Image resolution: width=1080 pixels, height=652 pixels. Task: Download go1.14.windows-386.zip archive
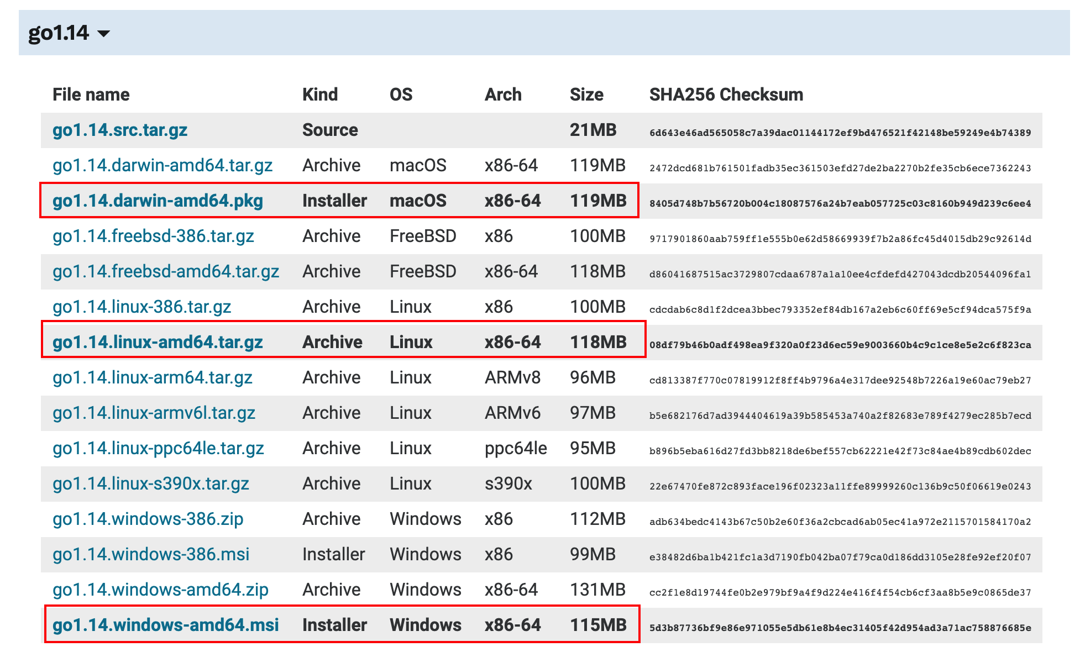coord(148,519)
